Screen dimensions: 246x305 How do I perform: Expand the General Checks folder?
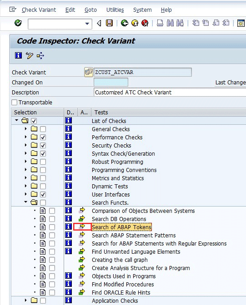(x=26, y=128)
